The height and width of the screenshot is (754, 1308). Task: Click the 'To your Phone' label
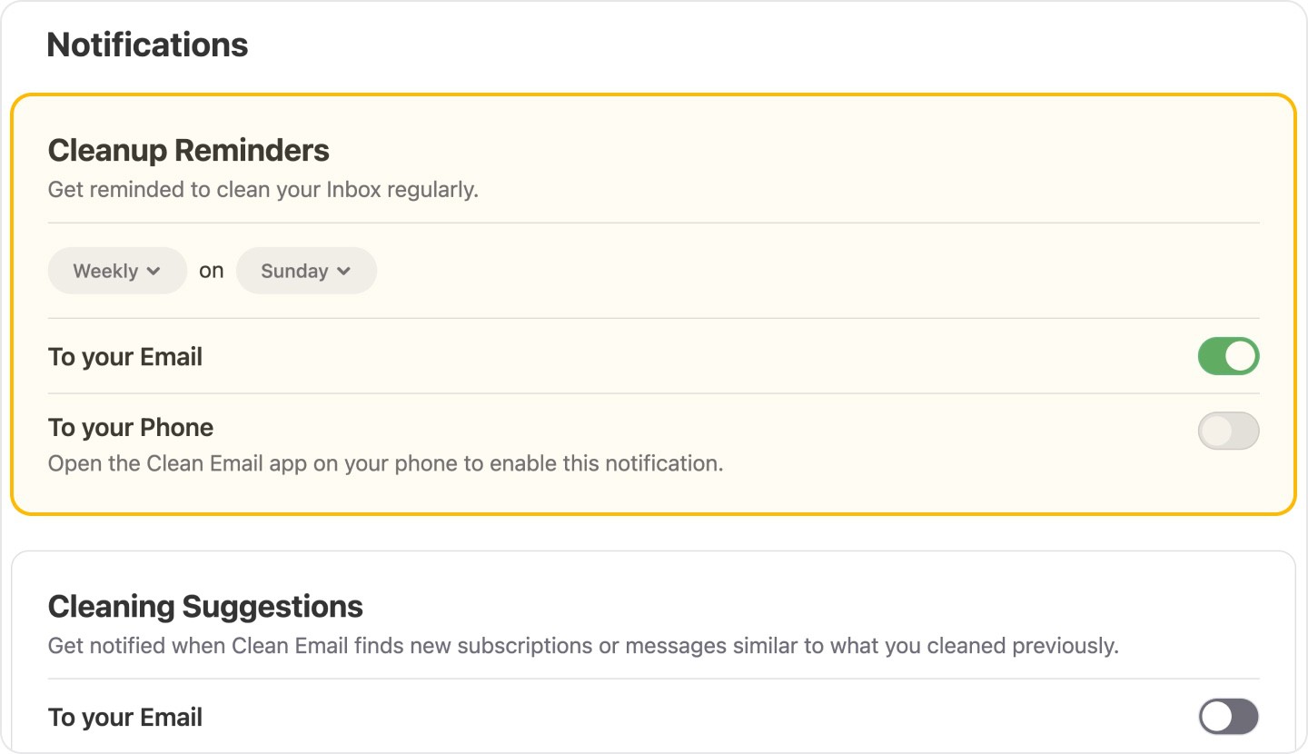[x=131, y=427]
